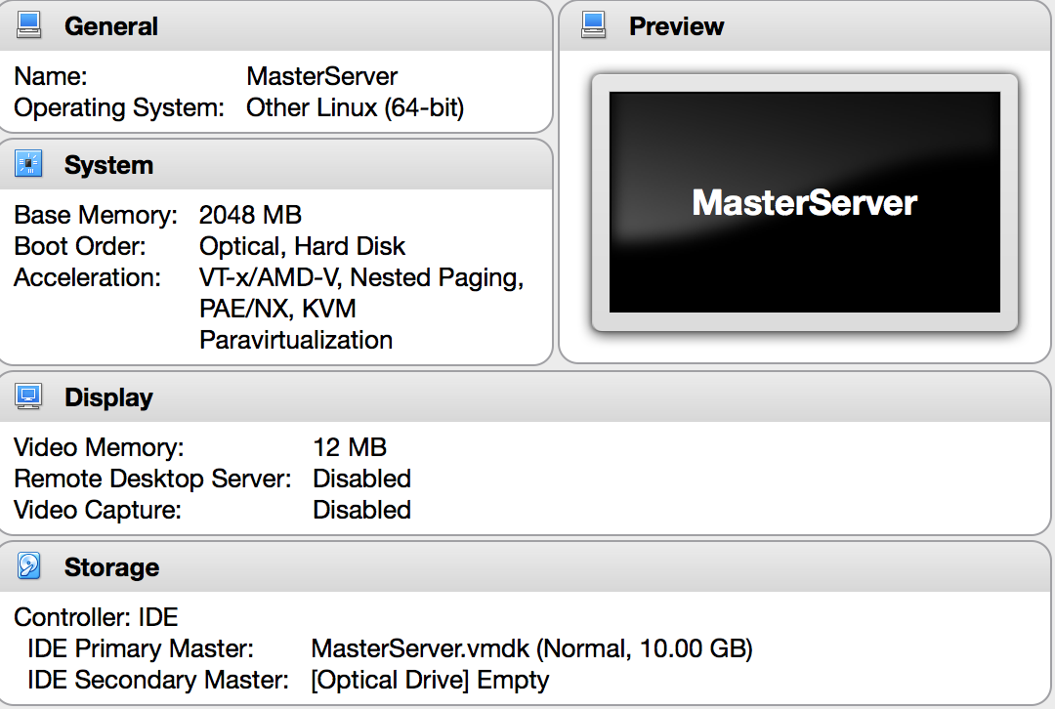Click the Optical, Hard Disk boot order
Viewport: 1055px width, 709px height.
point(302,246)
